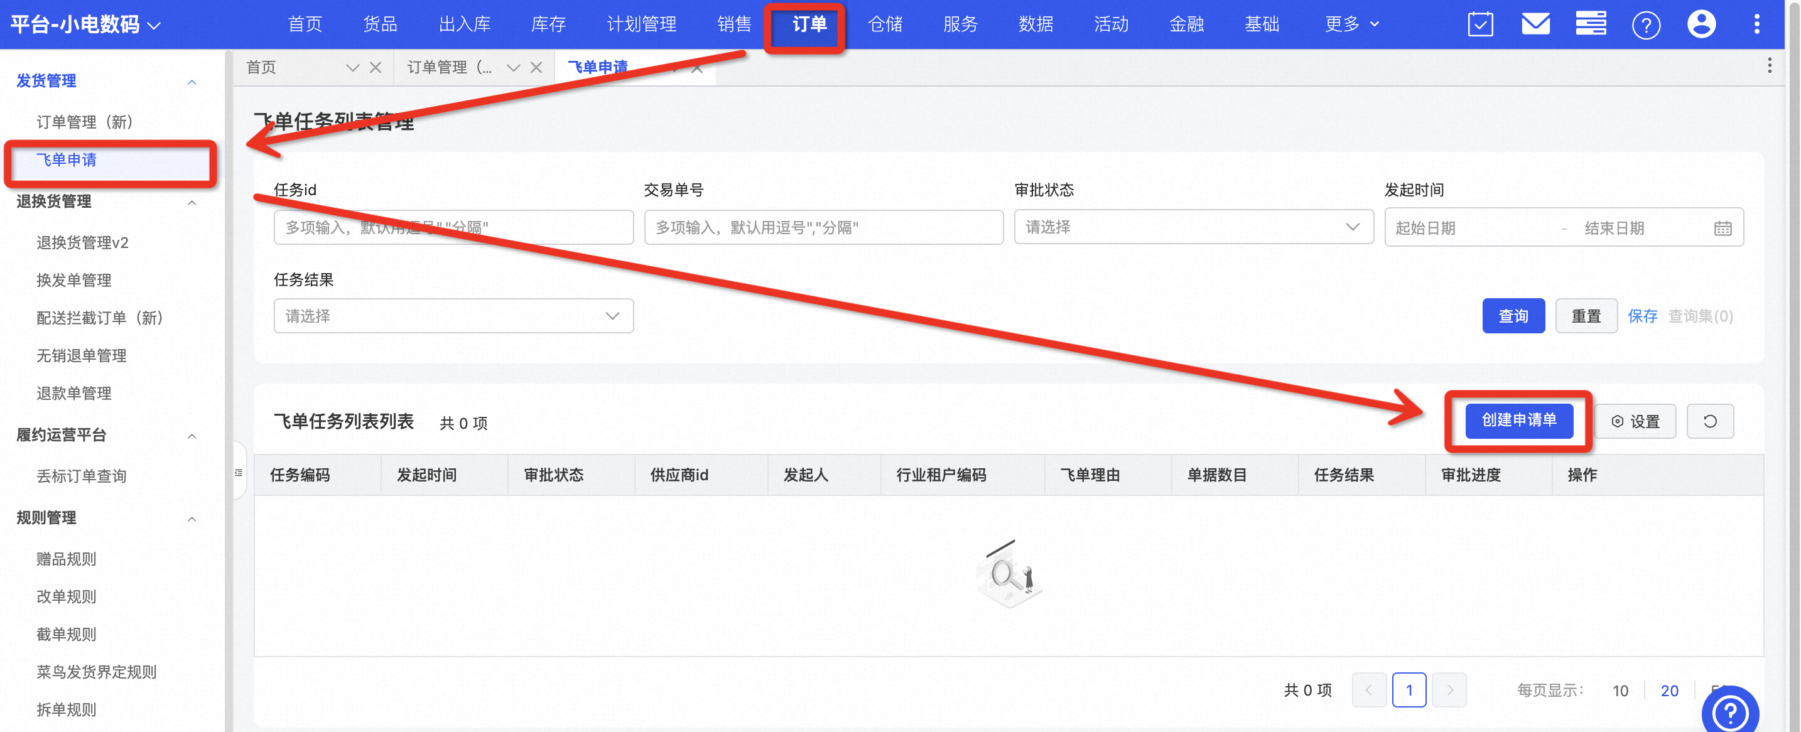The image size is (1801, 732).
Task: Collapse the 退换货管理 section
Action: point(192,202)
